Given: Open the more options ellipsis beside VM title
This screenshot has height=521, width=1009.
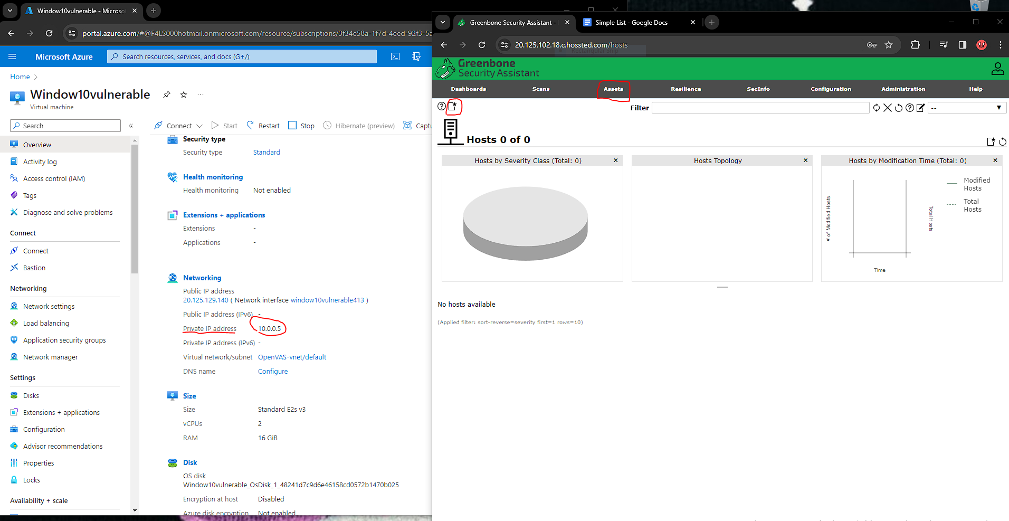Looking at the screenshot, I should pos(201,94).
